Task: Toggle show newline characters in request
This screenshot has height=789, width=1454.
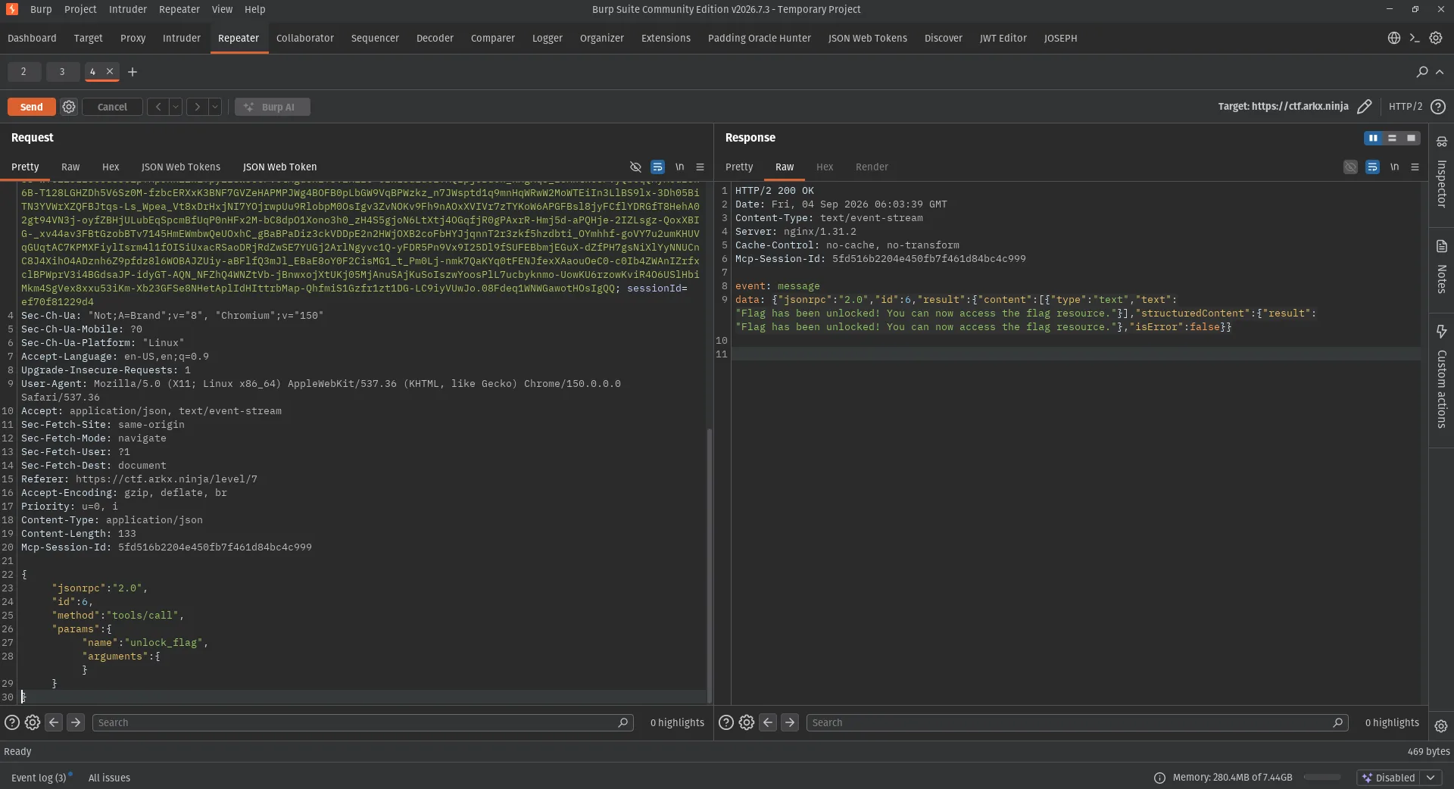Action: point(679,167)
